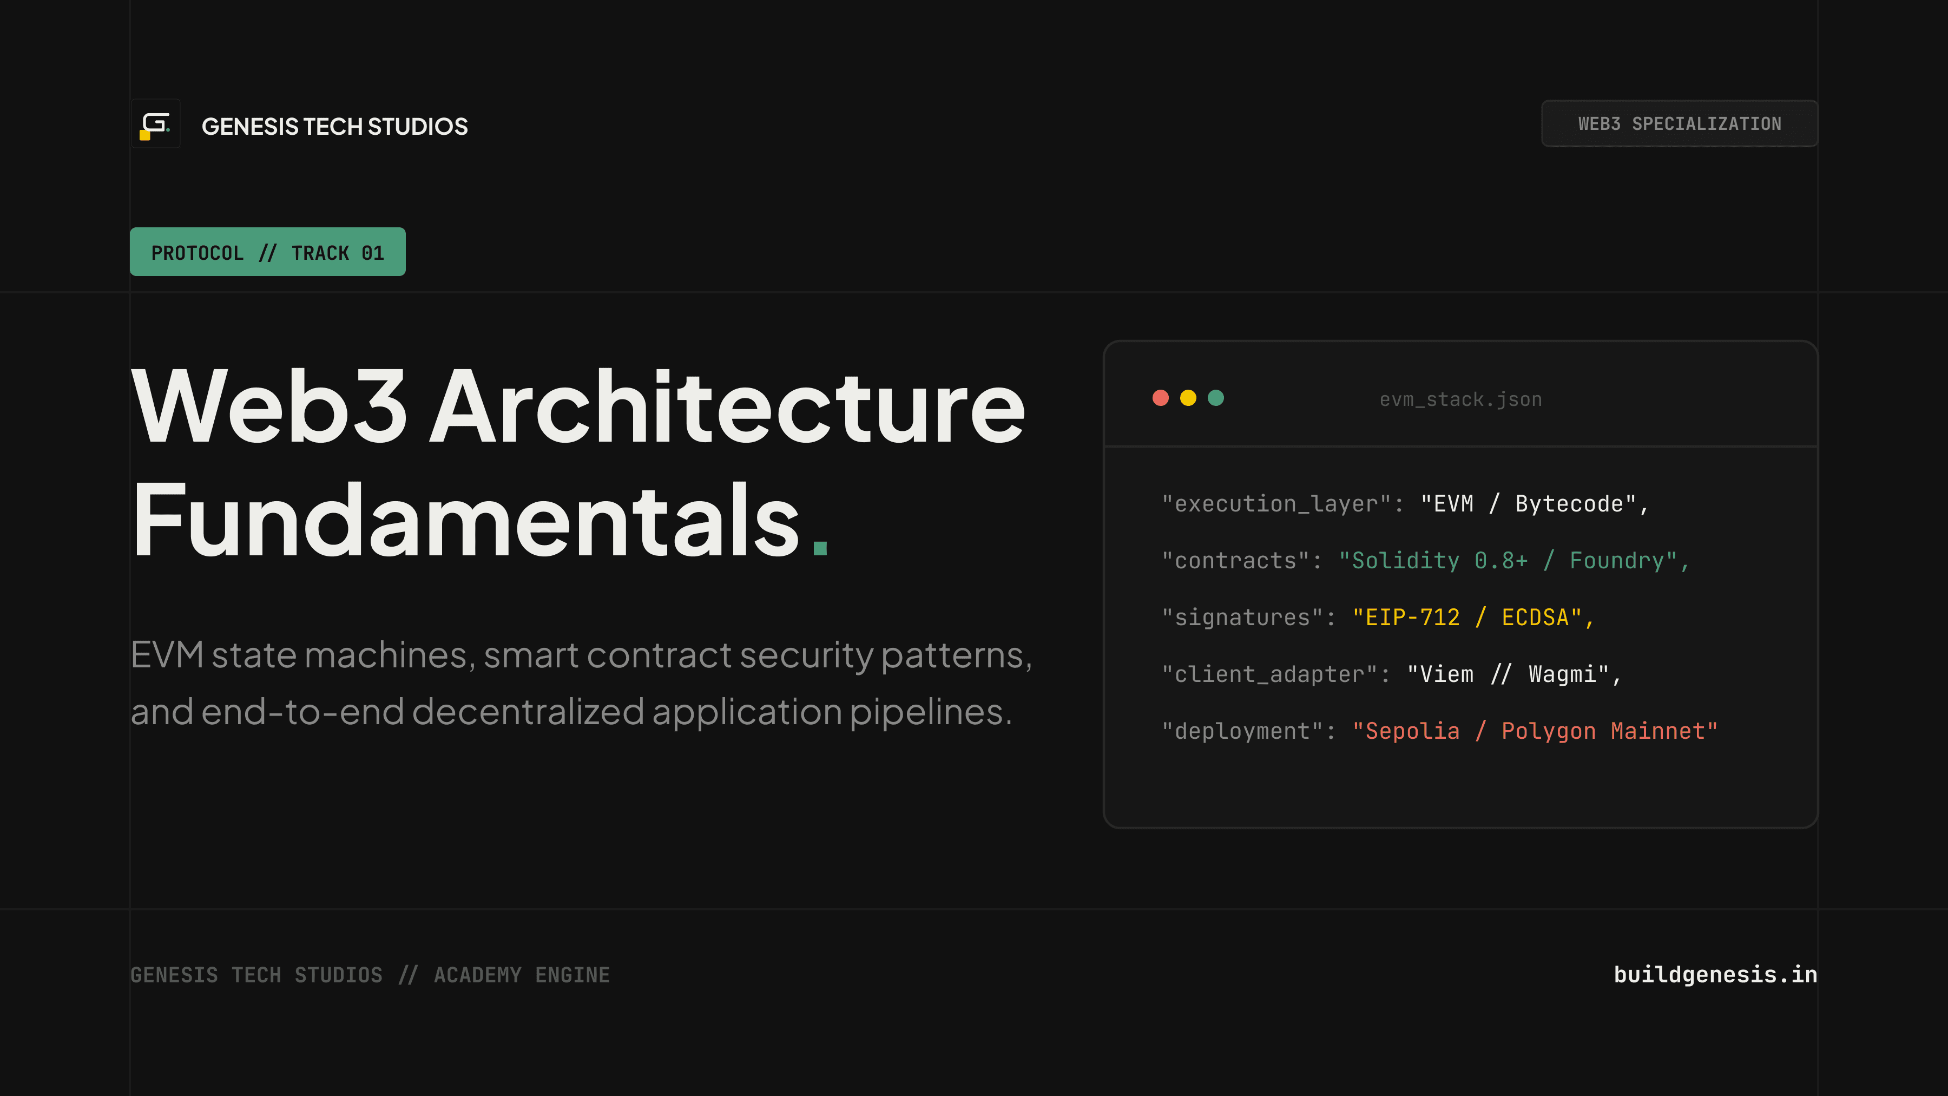
Task: Click the "Solidity 0.8+ / Foundry" value
Action: pyautogui.click(x=1508, y=561)
